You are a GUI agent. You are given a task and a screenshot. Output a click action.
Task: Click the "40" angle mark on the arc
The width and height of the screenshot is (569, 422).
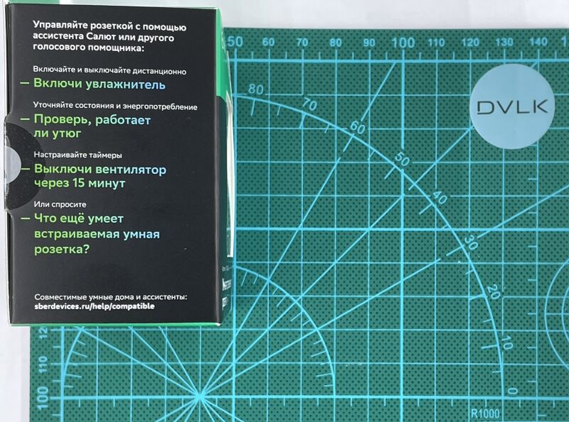click(440, 198)
